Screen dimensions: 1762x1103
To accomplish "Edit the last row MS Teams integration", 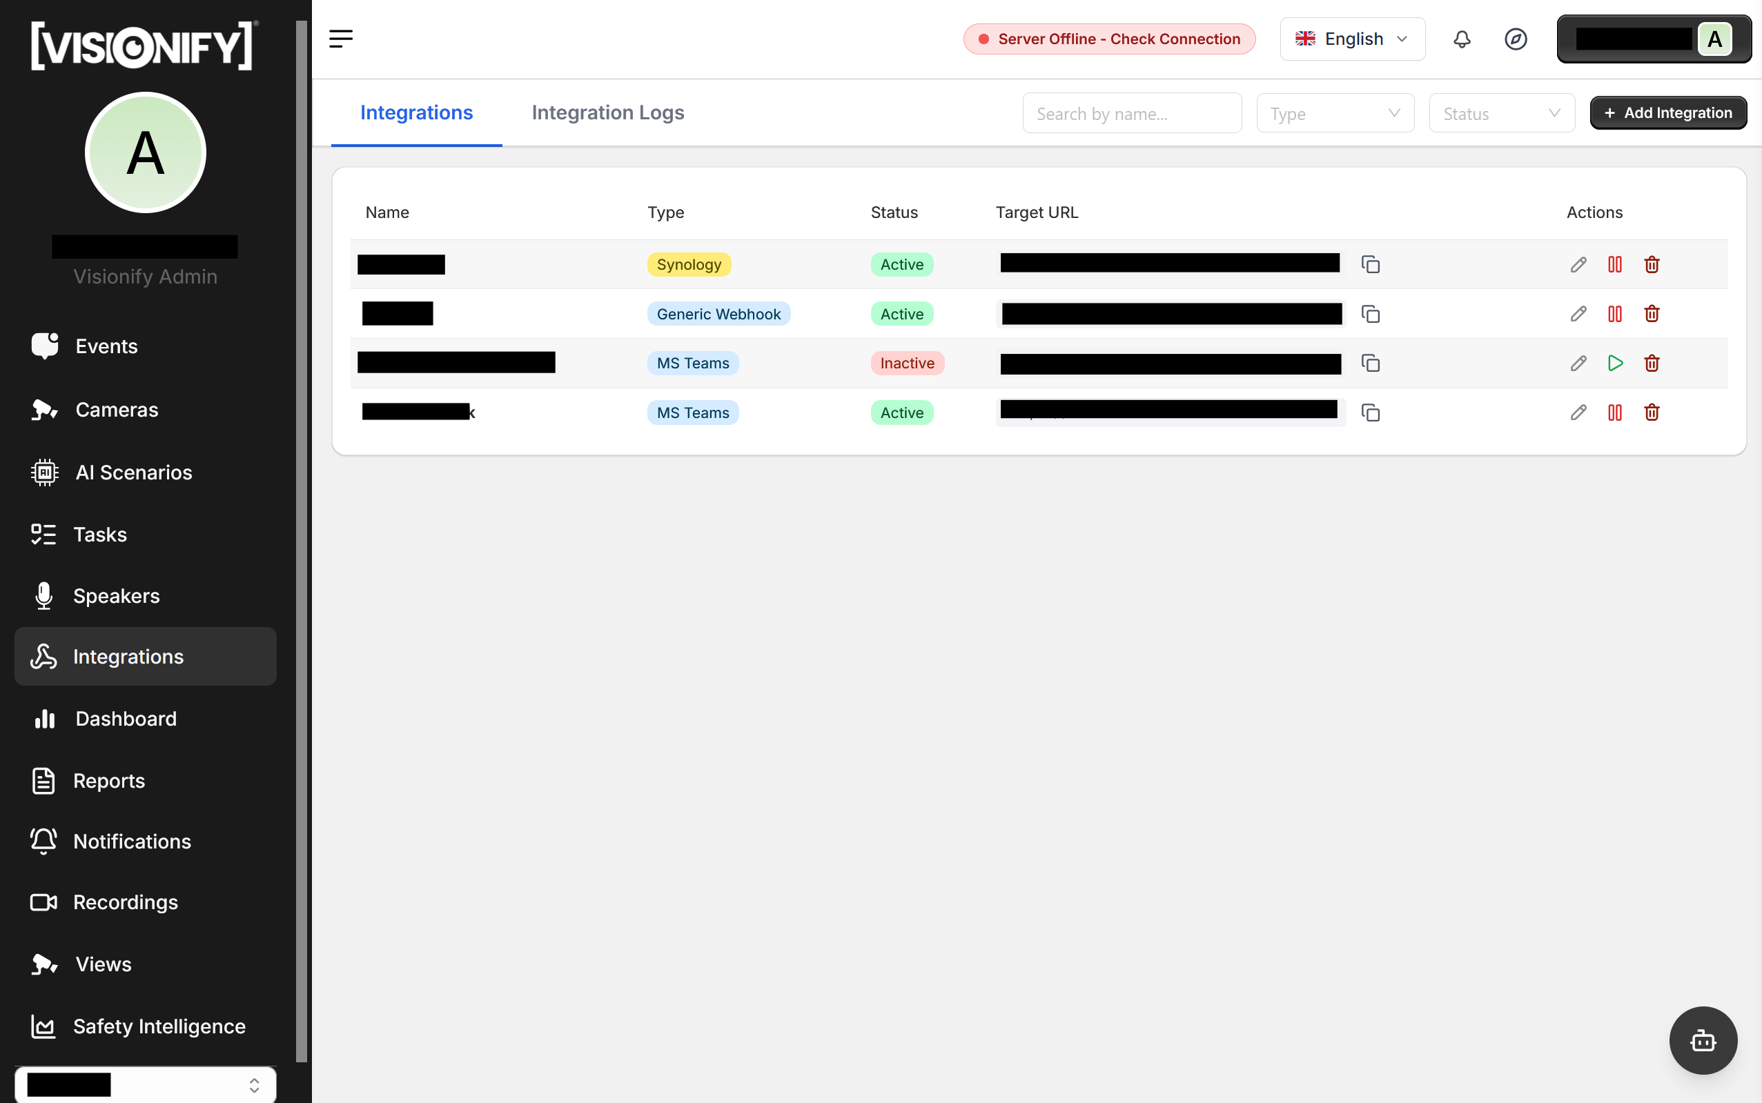I will [1578, 413].
